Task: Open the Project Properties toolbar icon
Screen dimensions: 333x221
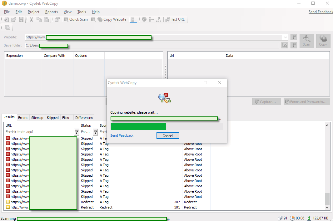Action: point(57,20)
